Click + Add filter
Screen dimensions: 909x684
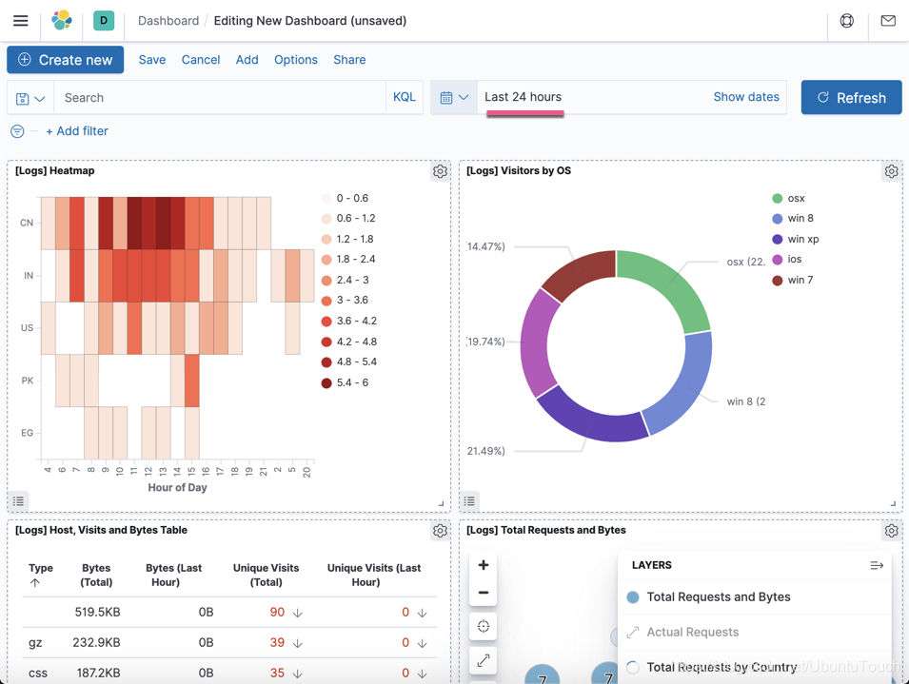click(x=77, y=131)
